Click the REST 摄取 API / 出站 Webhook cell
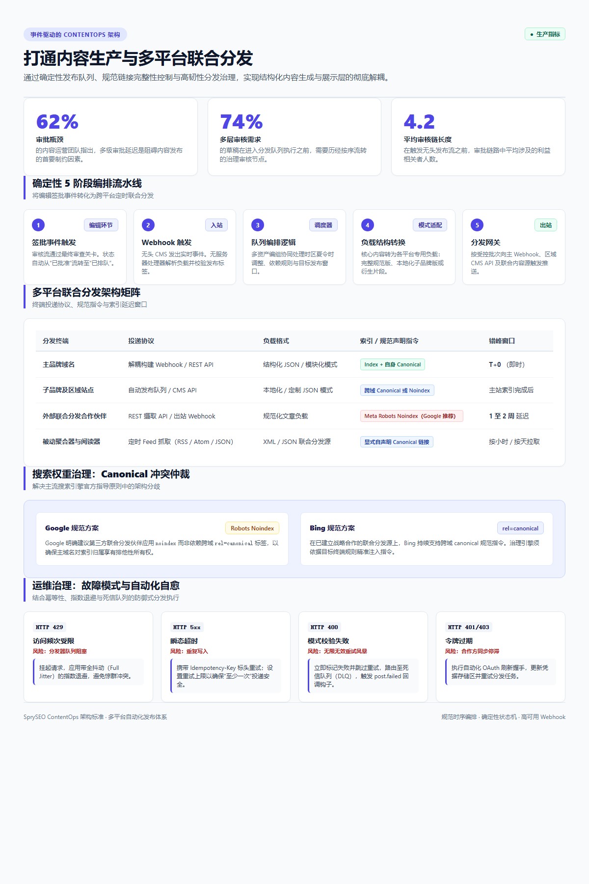 pyautogui.click(x=172, y=416)
